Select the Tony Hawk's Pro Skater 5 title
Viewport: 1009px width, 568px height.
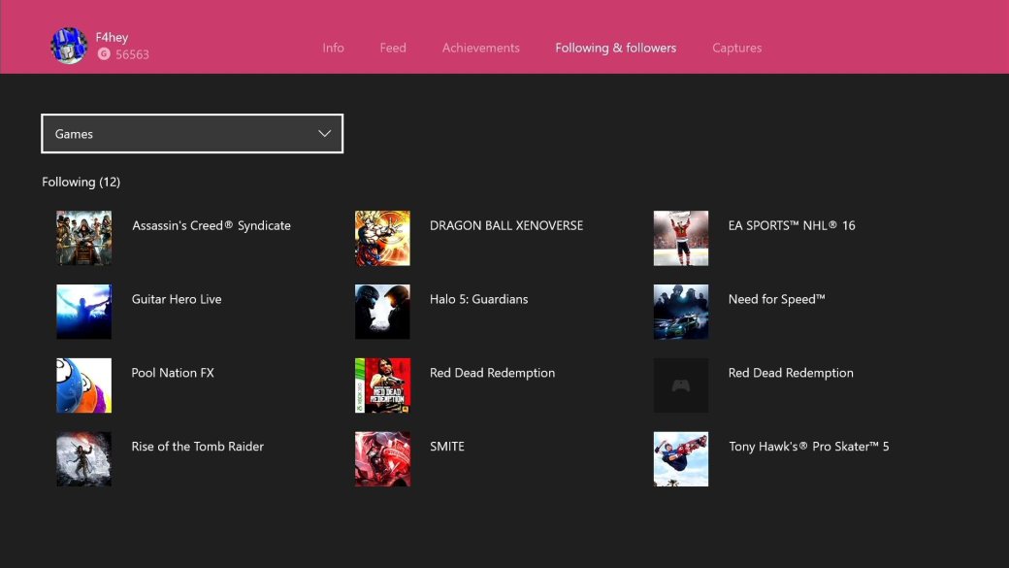pos(809,447)
